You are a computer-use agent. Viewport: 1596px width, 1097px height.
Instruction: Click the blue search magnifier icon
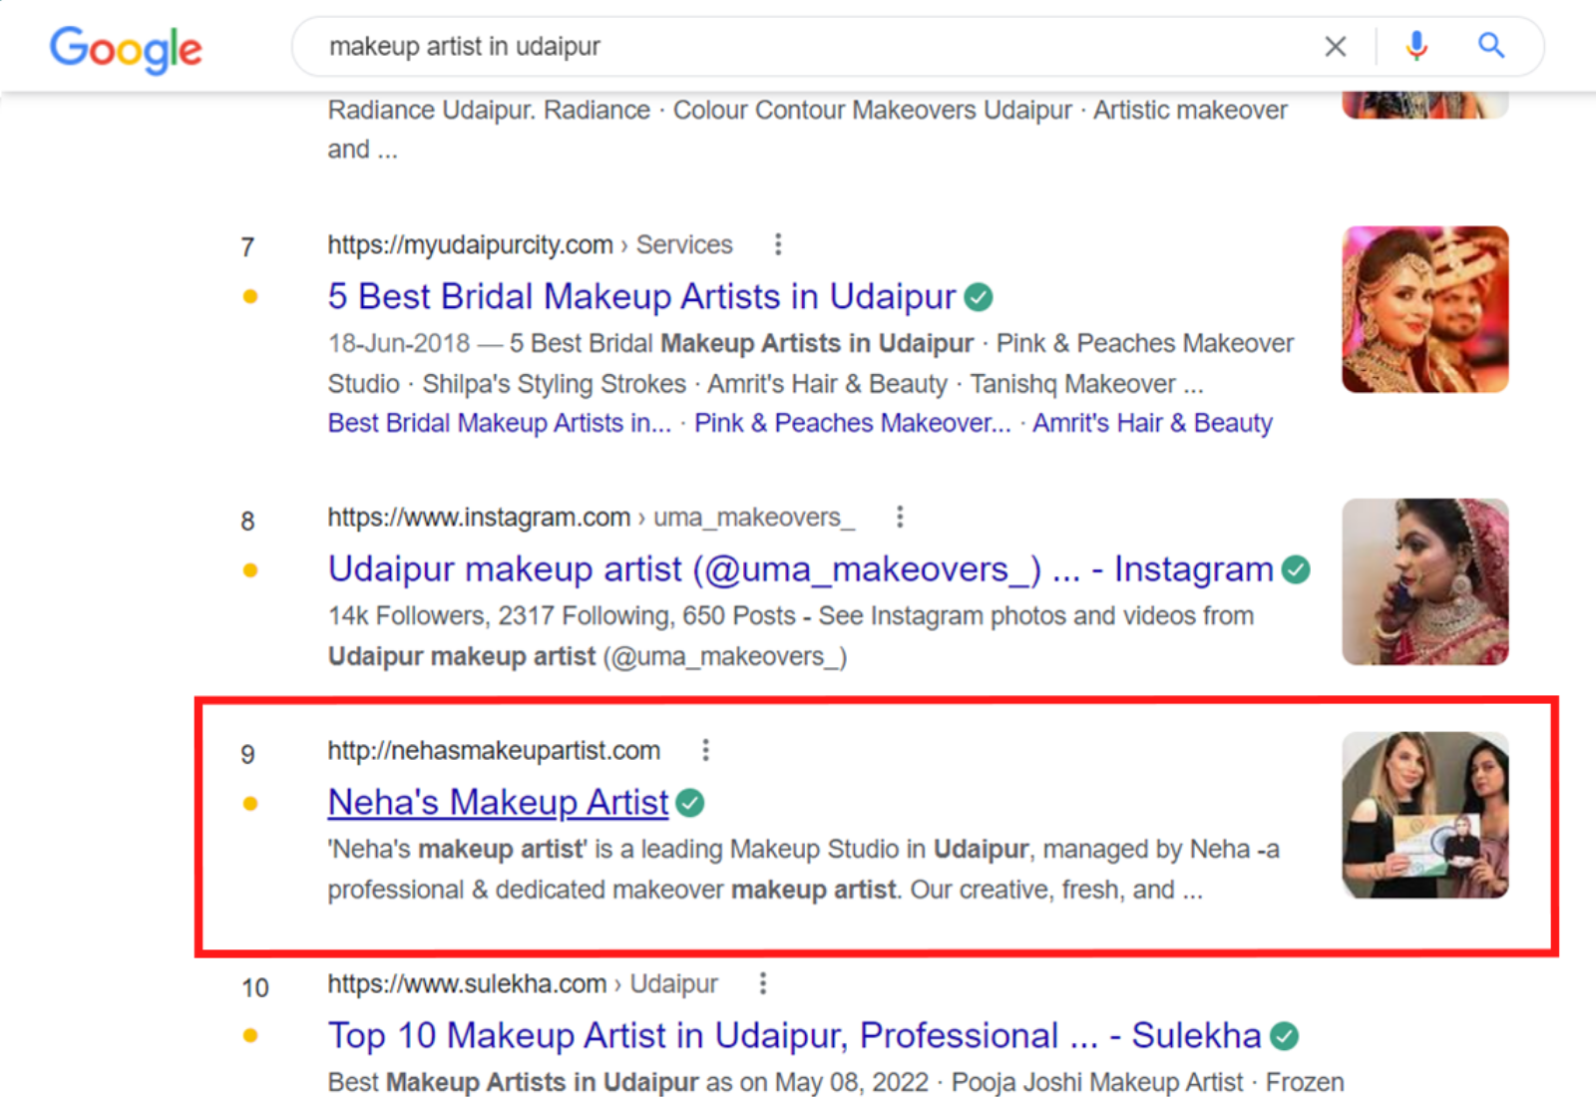click(1490, 46)
